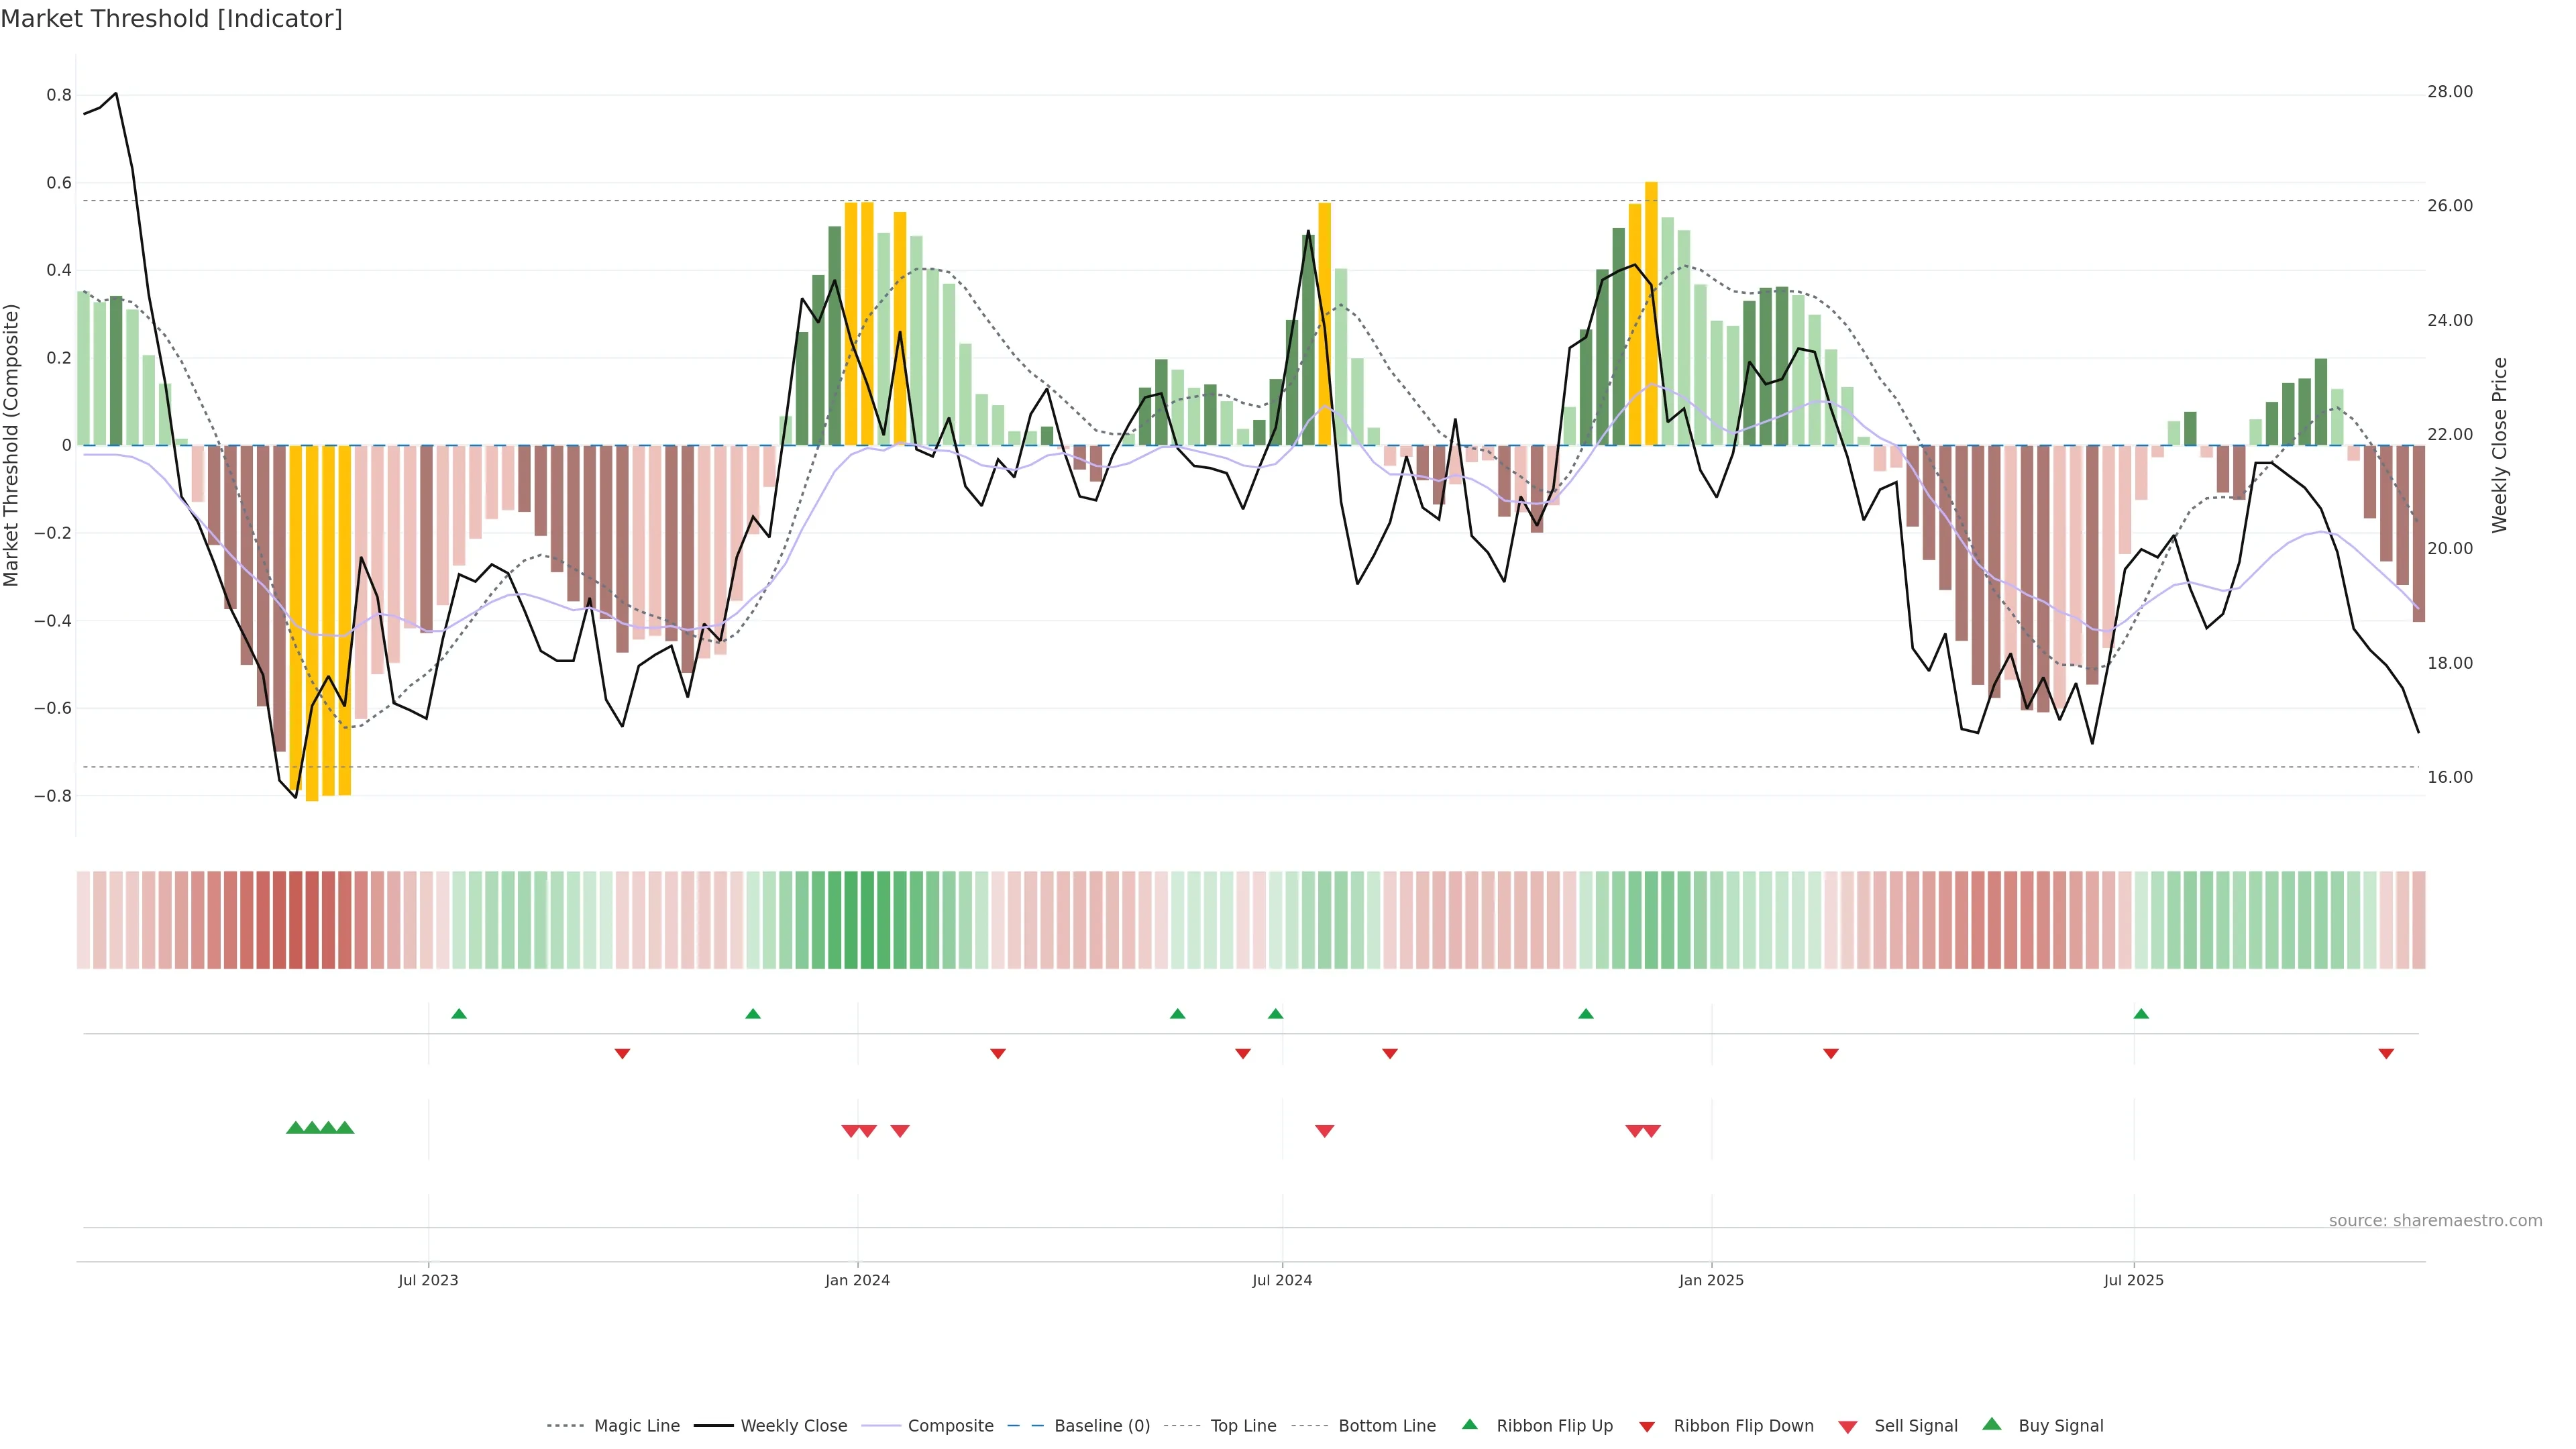
Task: Click the last red ribbon flip down marker
Action: click(x=2386, y=1054)
